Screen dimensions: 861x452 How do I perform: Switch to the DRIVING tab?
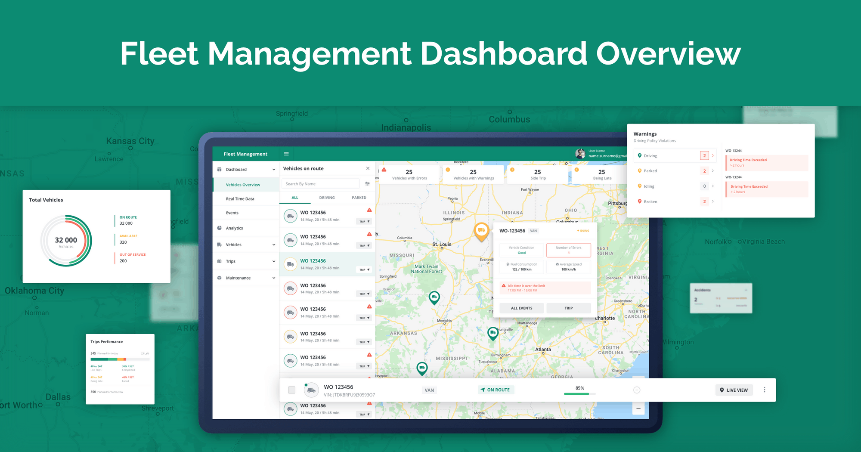[x=327, y=198]
